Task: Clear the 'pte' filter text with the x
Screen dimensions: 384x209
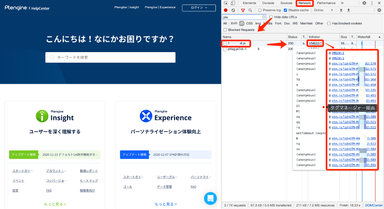Action: (x=264, y=17)
